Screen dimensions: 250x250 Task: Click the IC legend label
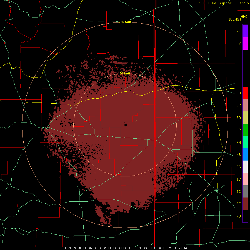(238, 179)
